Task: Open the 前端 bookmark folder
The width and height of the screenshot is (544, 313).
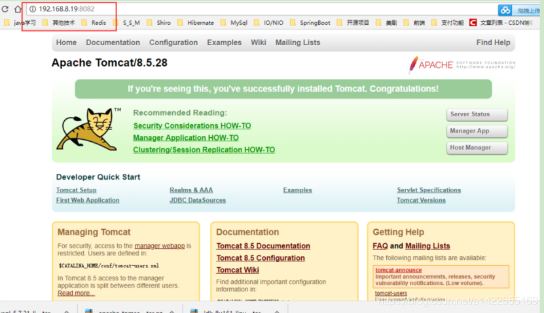Action: [414, 23]
